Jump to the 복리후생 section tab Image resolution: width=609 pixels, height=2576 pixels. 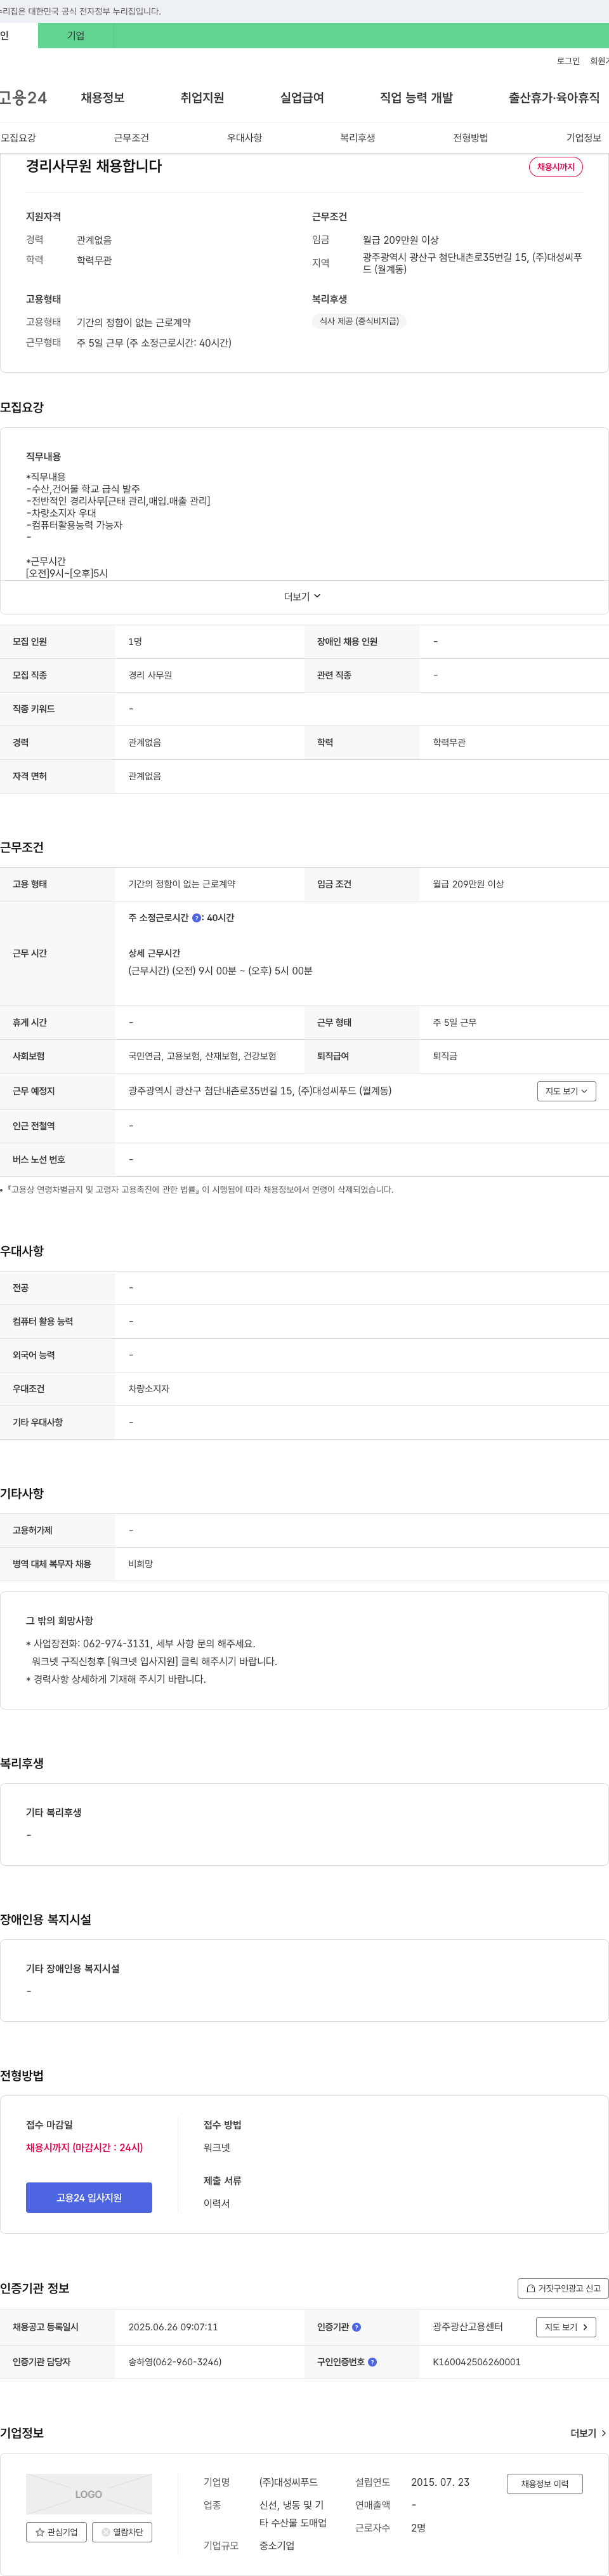(357, 138)
